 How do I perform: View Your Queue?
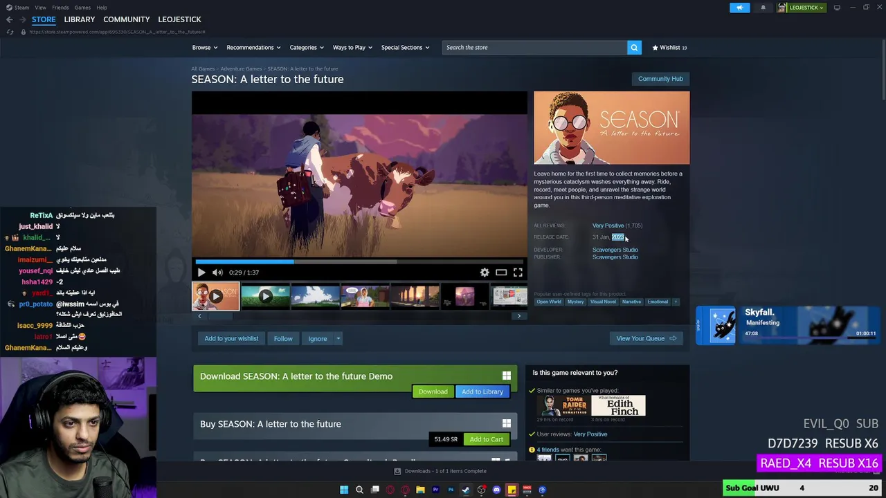pos(647,338)
